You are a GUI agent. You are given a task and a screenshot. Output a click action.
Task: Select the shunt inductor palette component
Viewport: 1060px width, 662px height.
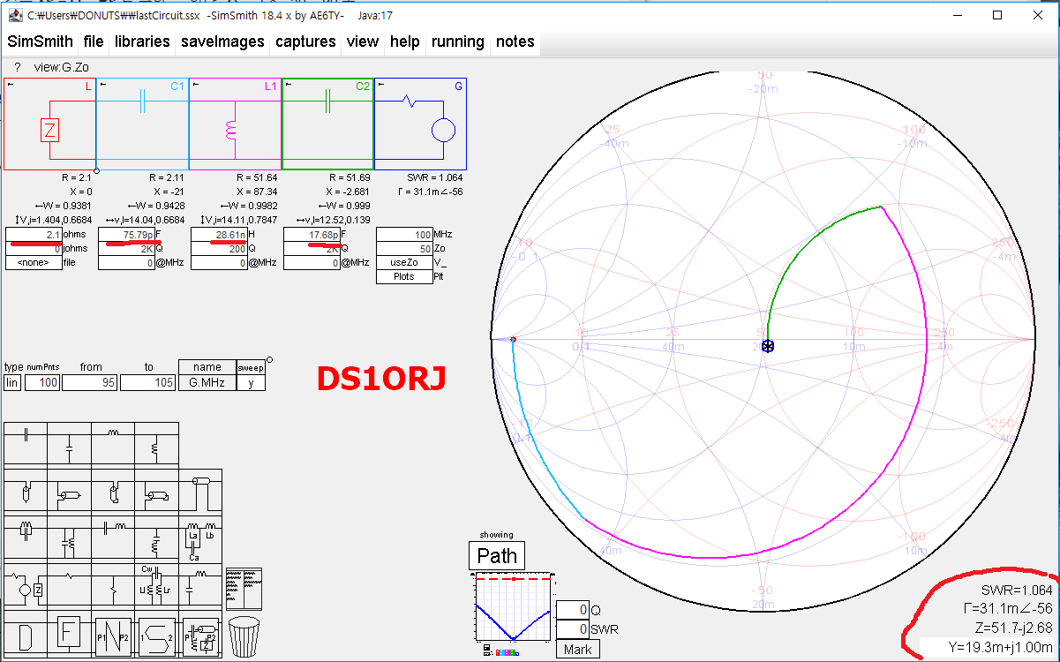click(x=155, y=445)
